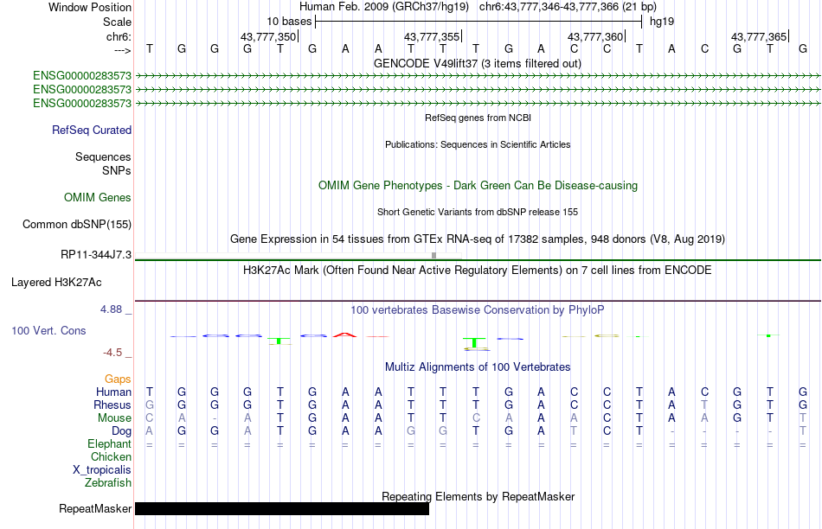This screenshot has height=529, width=822.
Task: Open GENCODE V49lift37 track title
Action: pyautogui.click(x=478, y=63)
